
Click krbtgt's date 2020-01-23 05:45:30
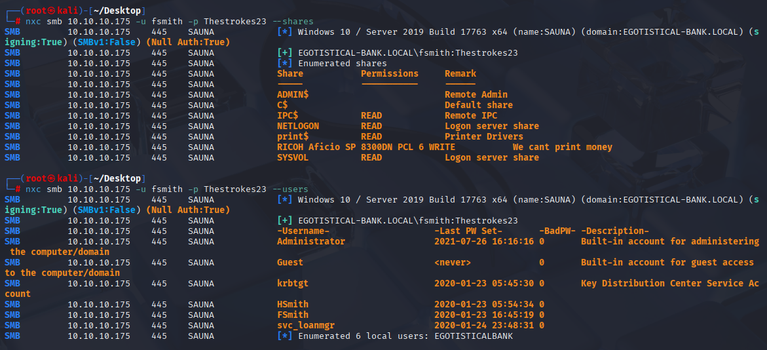[484, 283]
